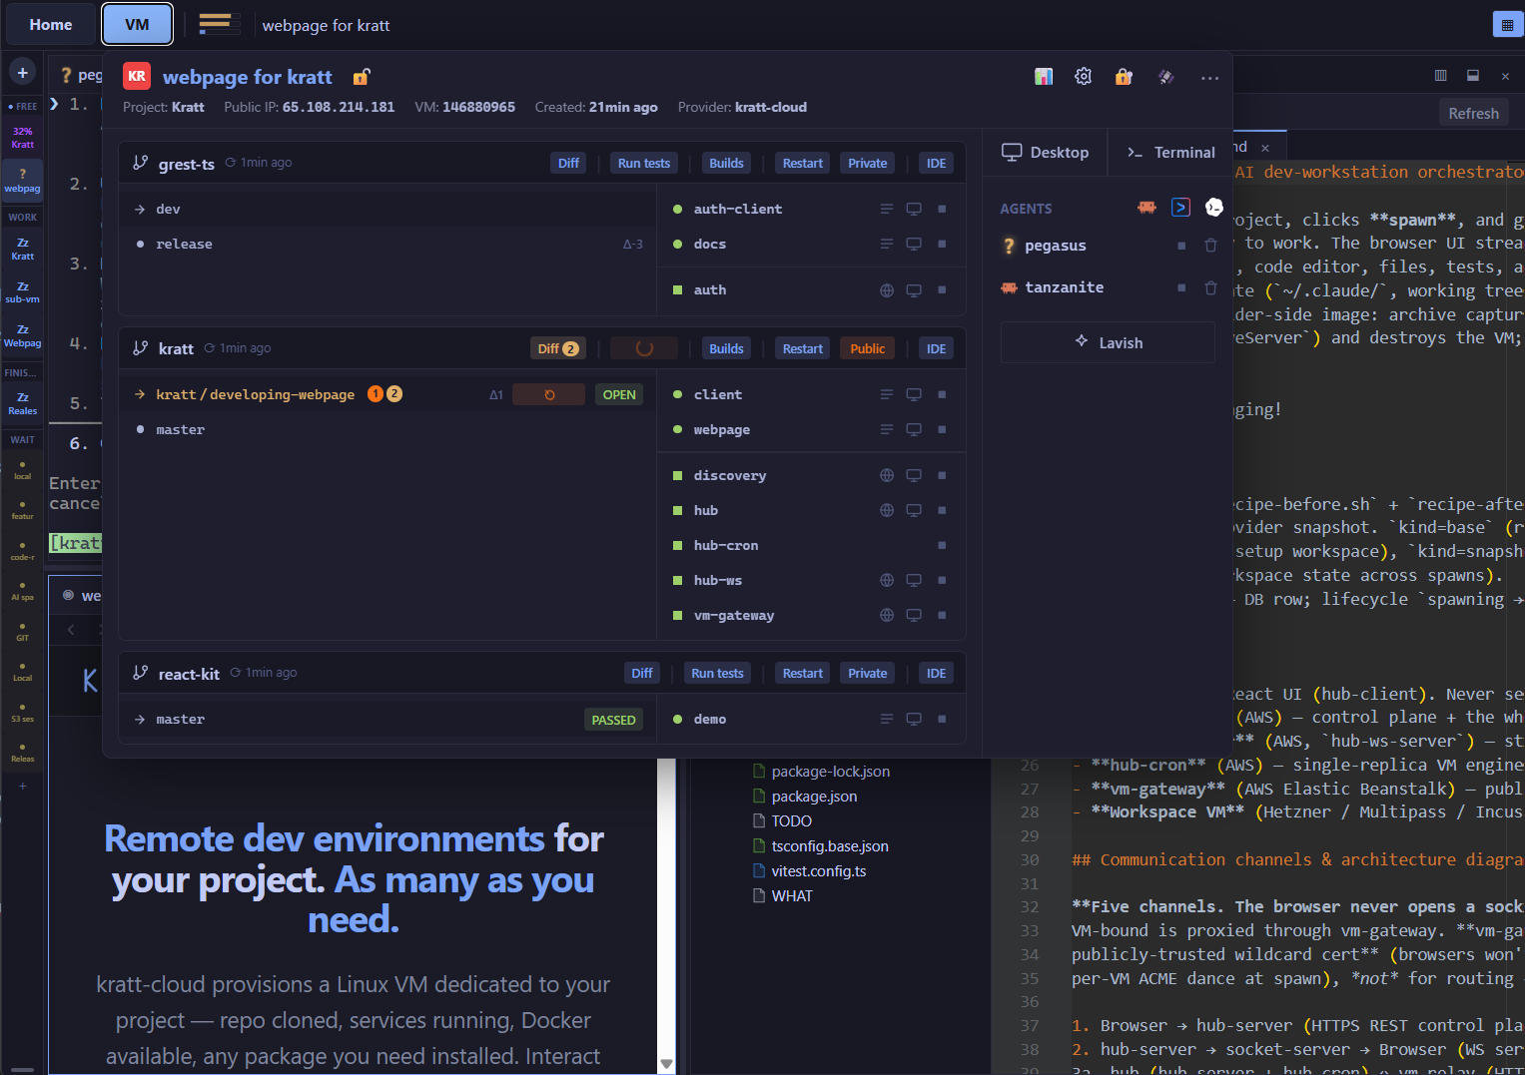Toggle Public visibility for kratt
Screen dimensions: 1525x1075
coord(867,348)
